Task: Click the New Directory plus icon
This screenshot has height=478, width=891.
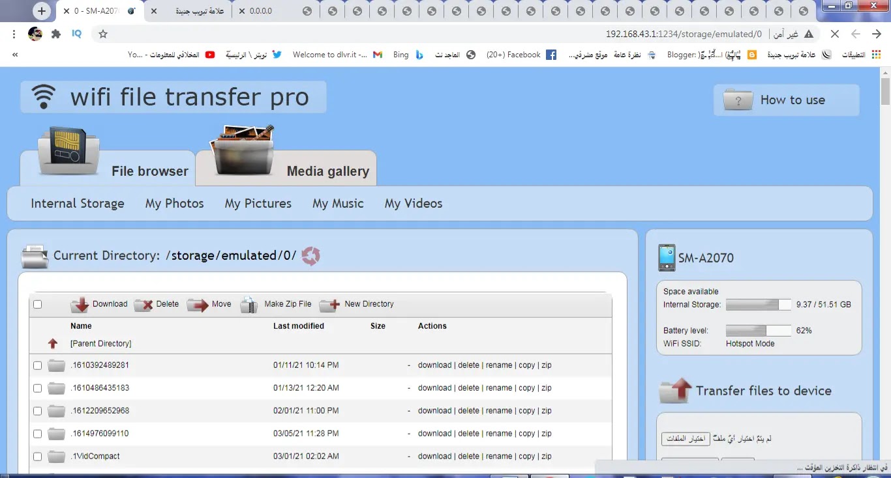Action: [329, 305]
